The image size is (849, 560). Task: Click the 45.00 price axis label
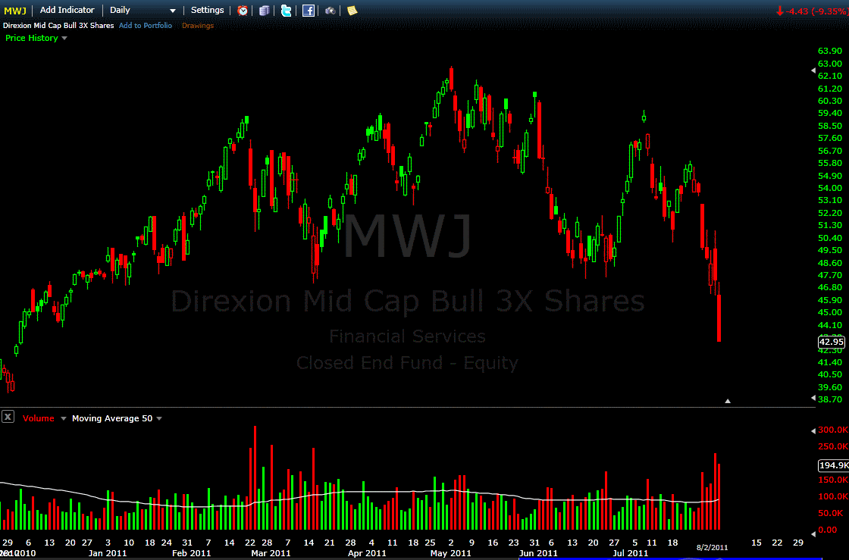(x=830, y=312)
